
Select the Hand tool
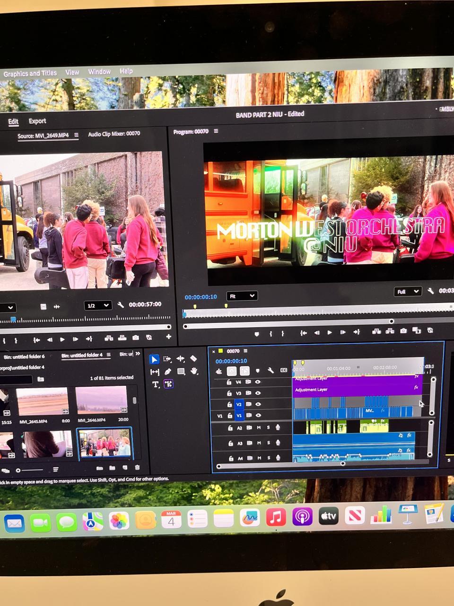point(194,371)
